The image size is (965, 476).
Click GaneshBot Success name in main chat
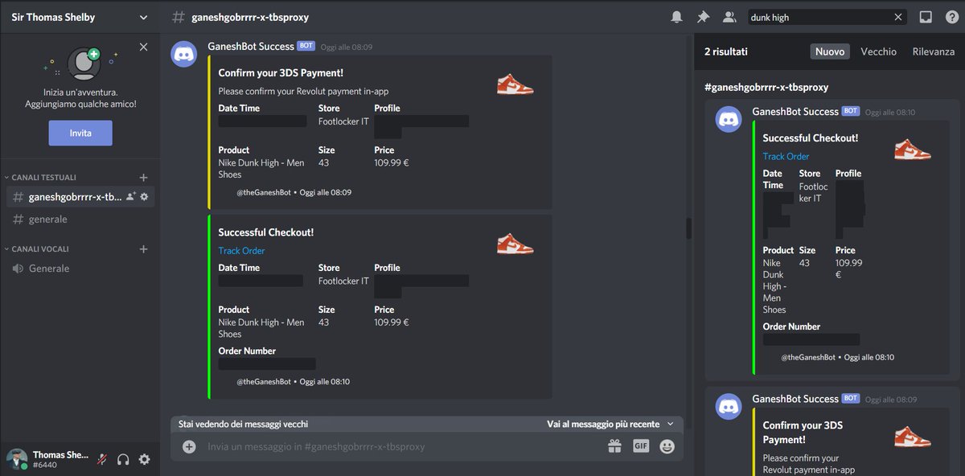click(x=251, y=47)
